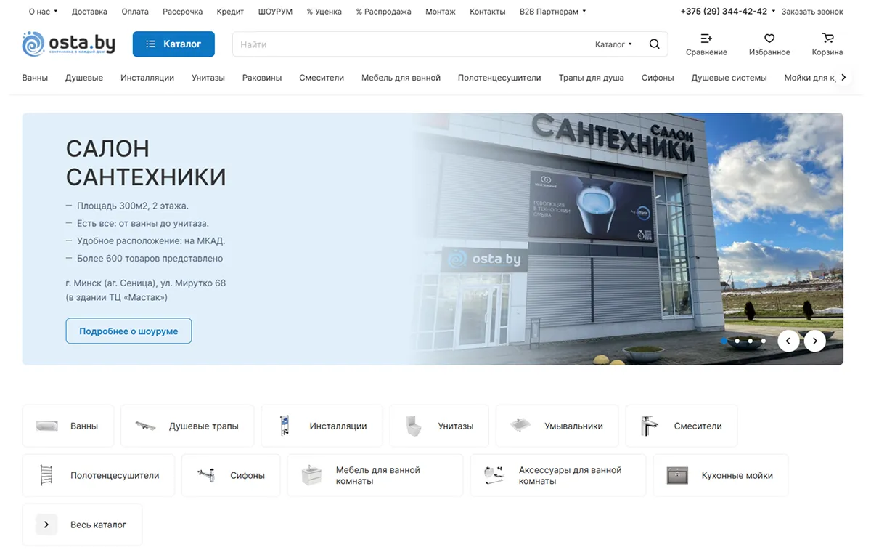Open Трапы для душа in category bar
This screenshot has width=871, height=558.
point(592,78)
